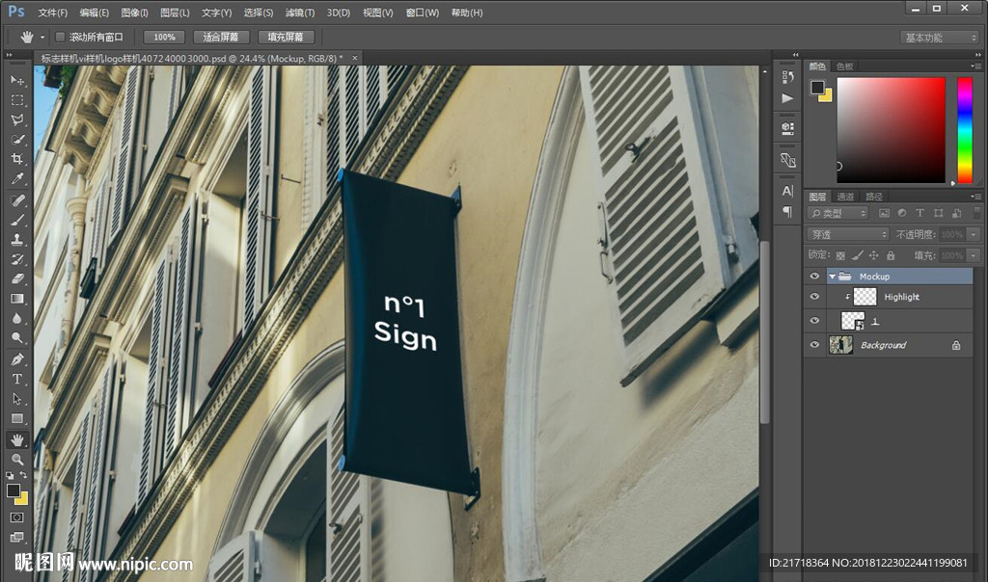988x582 pixels.
Task: Select the Eyedropper tool
Action: 17,179
